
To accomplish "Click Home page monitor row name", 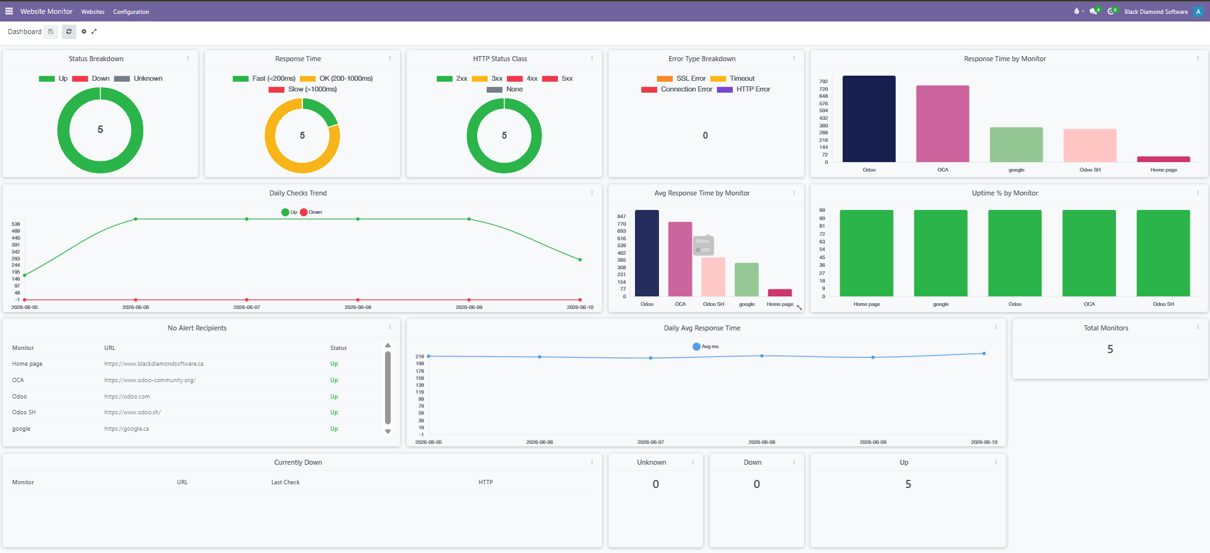I will pos(27,364).
